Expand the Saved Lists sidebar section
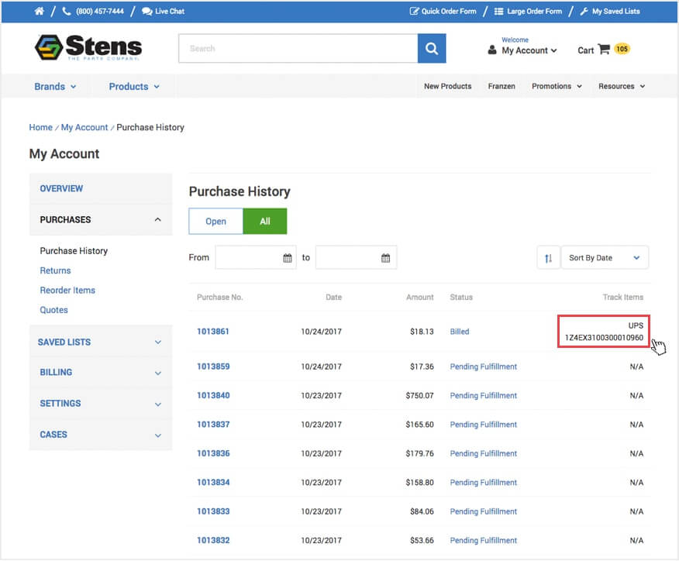 [101, 342]
